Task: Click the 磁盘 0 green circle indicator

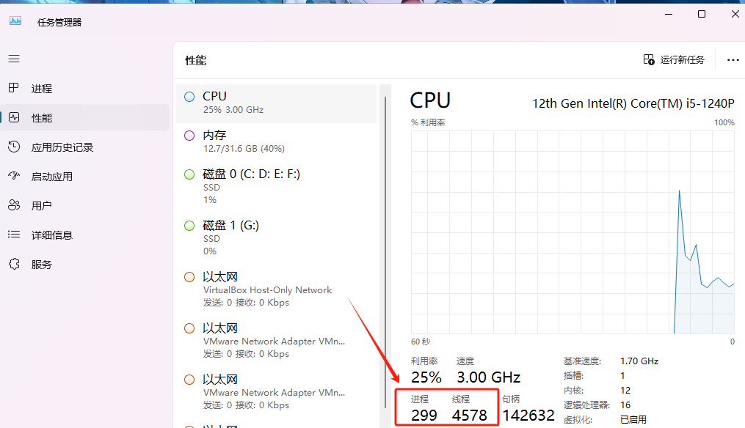Action: (189, 174)
